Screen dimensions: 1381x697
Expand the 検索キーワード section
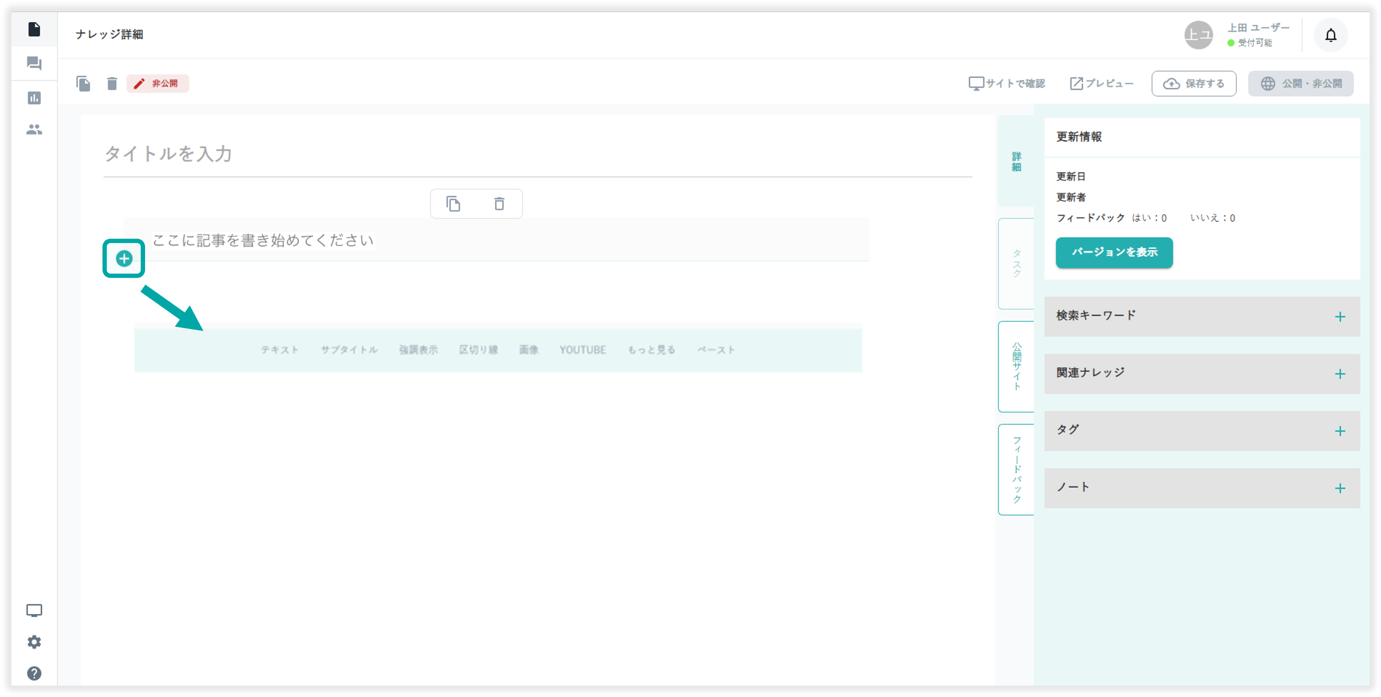coord(1340,316)
